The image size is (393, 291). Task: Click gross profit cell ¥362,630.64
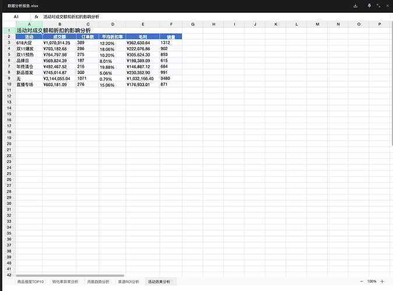(143, 43)
